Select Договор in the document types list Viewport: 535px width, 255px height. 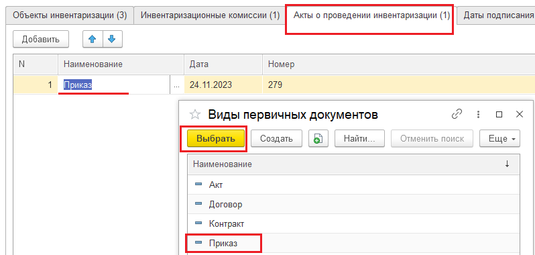point(353,204)
